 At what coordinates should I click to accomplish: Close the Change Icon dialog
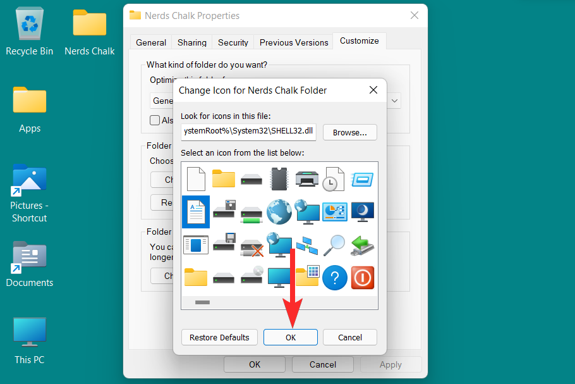tap(373, 90)
